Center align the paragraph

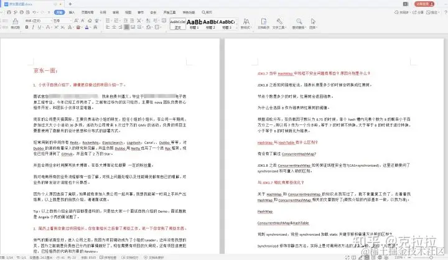point(114,27)
